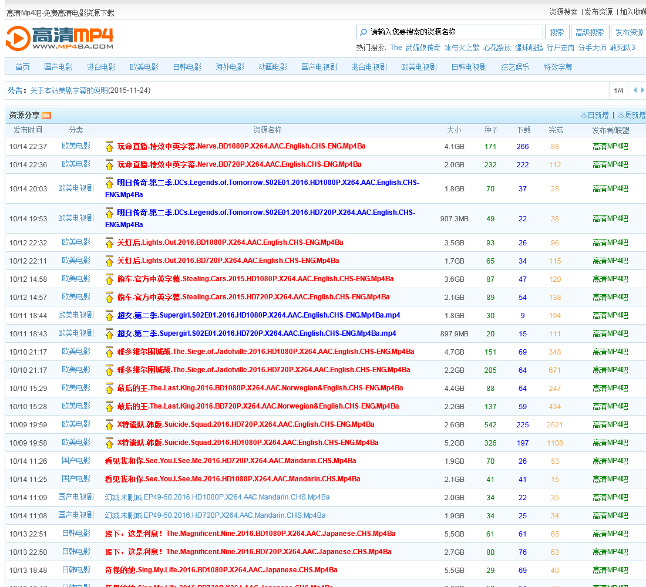Click the up-arrow icon on the Lights Out BD720P row
Image resolution: width=646 pixels, height=587 pixels.
tap(109, 261)
